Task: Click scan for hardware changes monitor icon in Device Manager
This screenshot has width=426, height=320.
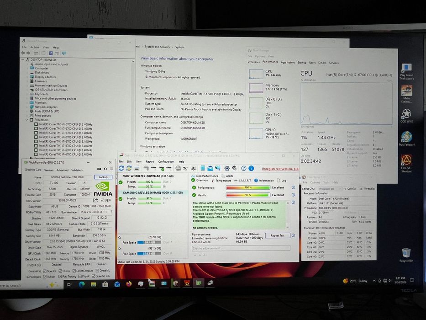Action: coord(64,53)
